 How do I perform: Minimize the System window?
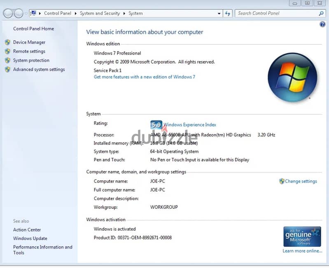295,3
